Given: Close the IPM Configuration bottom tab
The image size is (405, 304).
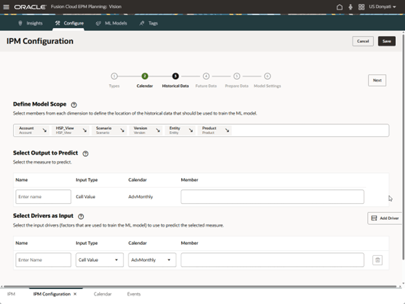Looking at the screenshot, I should click(x=75, y=294).
